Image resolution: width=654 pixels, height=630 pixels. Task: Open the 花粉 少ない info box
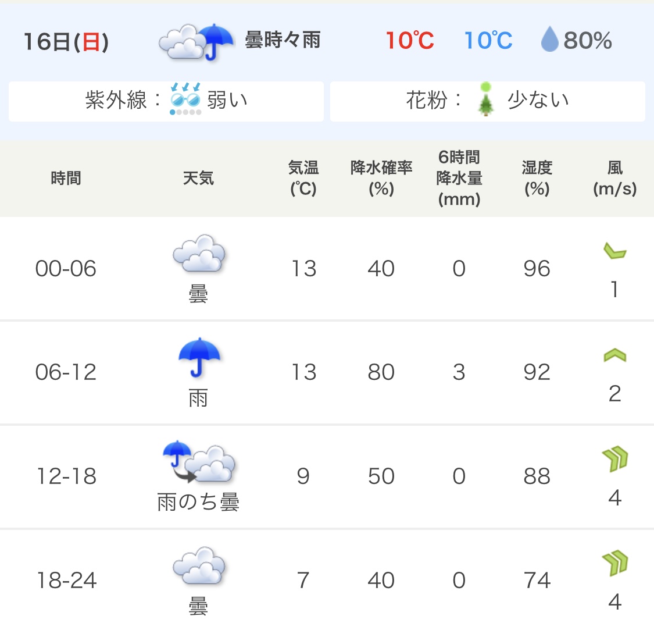[488, 101]
